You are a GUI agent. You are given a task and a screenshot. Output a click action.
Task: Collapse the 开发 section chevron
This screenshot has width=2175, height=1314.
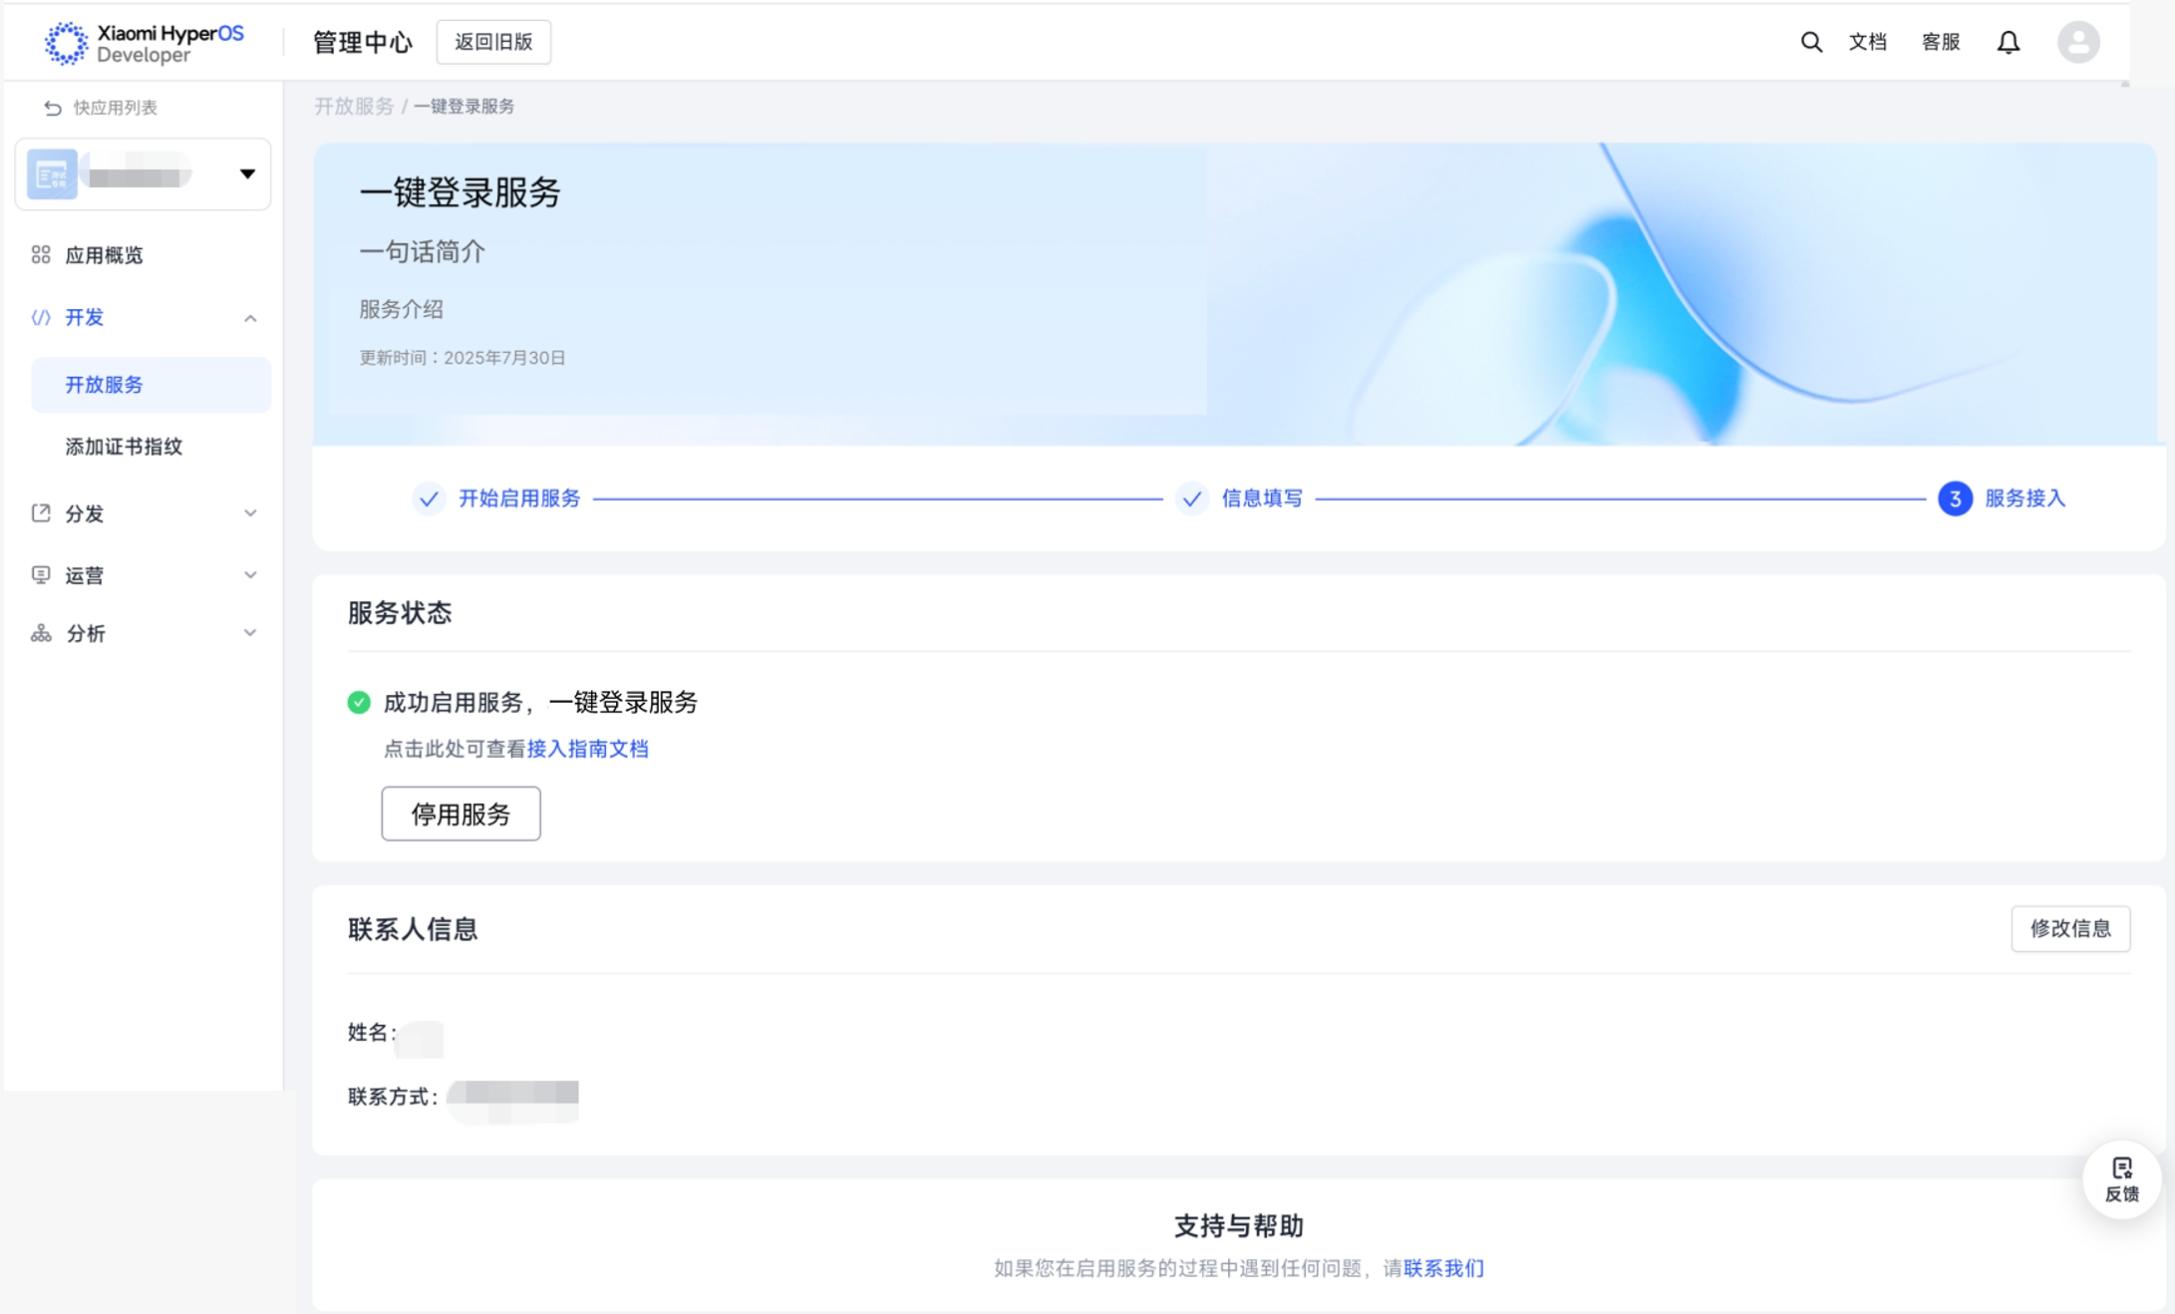[x=250, y=318]
